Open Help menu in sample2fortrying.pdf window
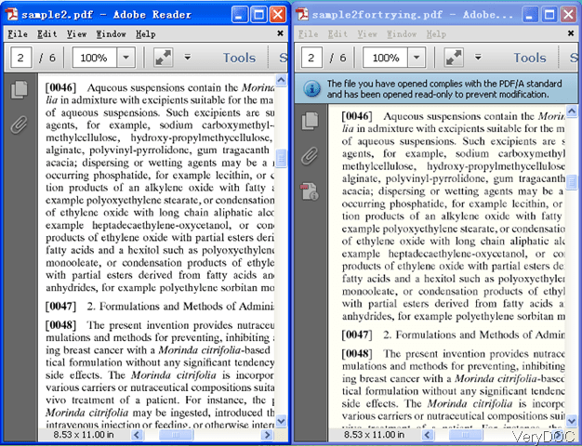The image size is (582, 446). tap(436, 34)
